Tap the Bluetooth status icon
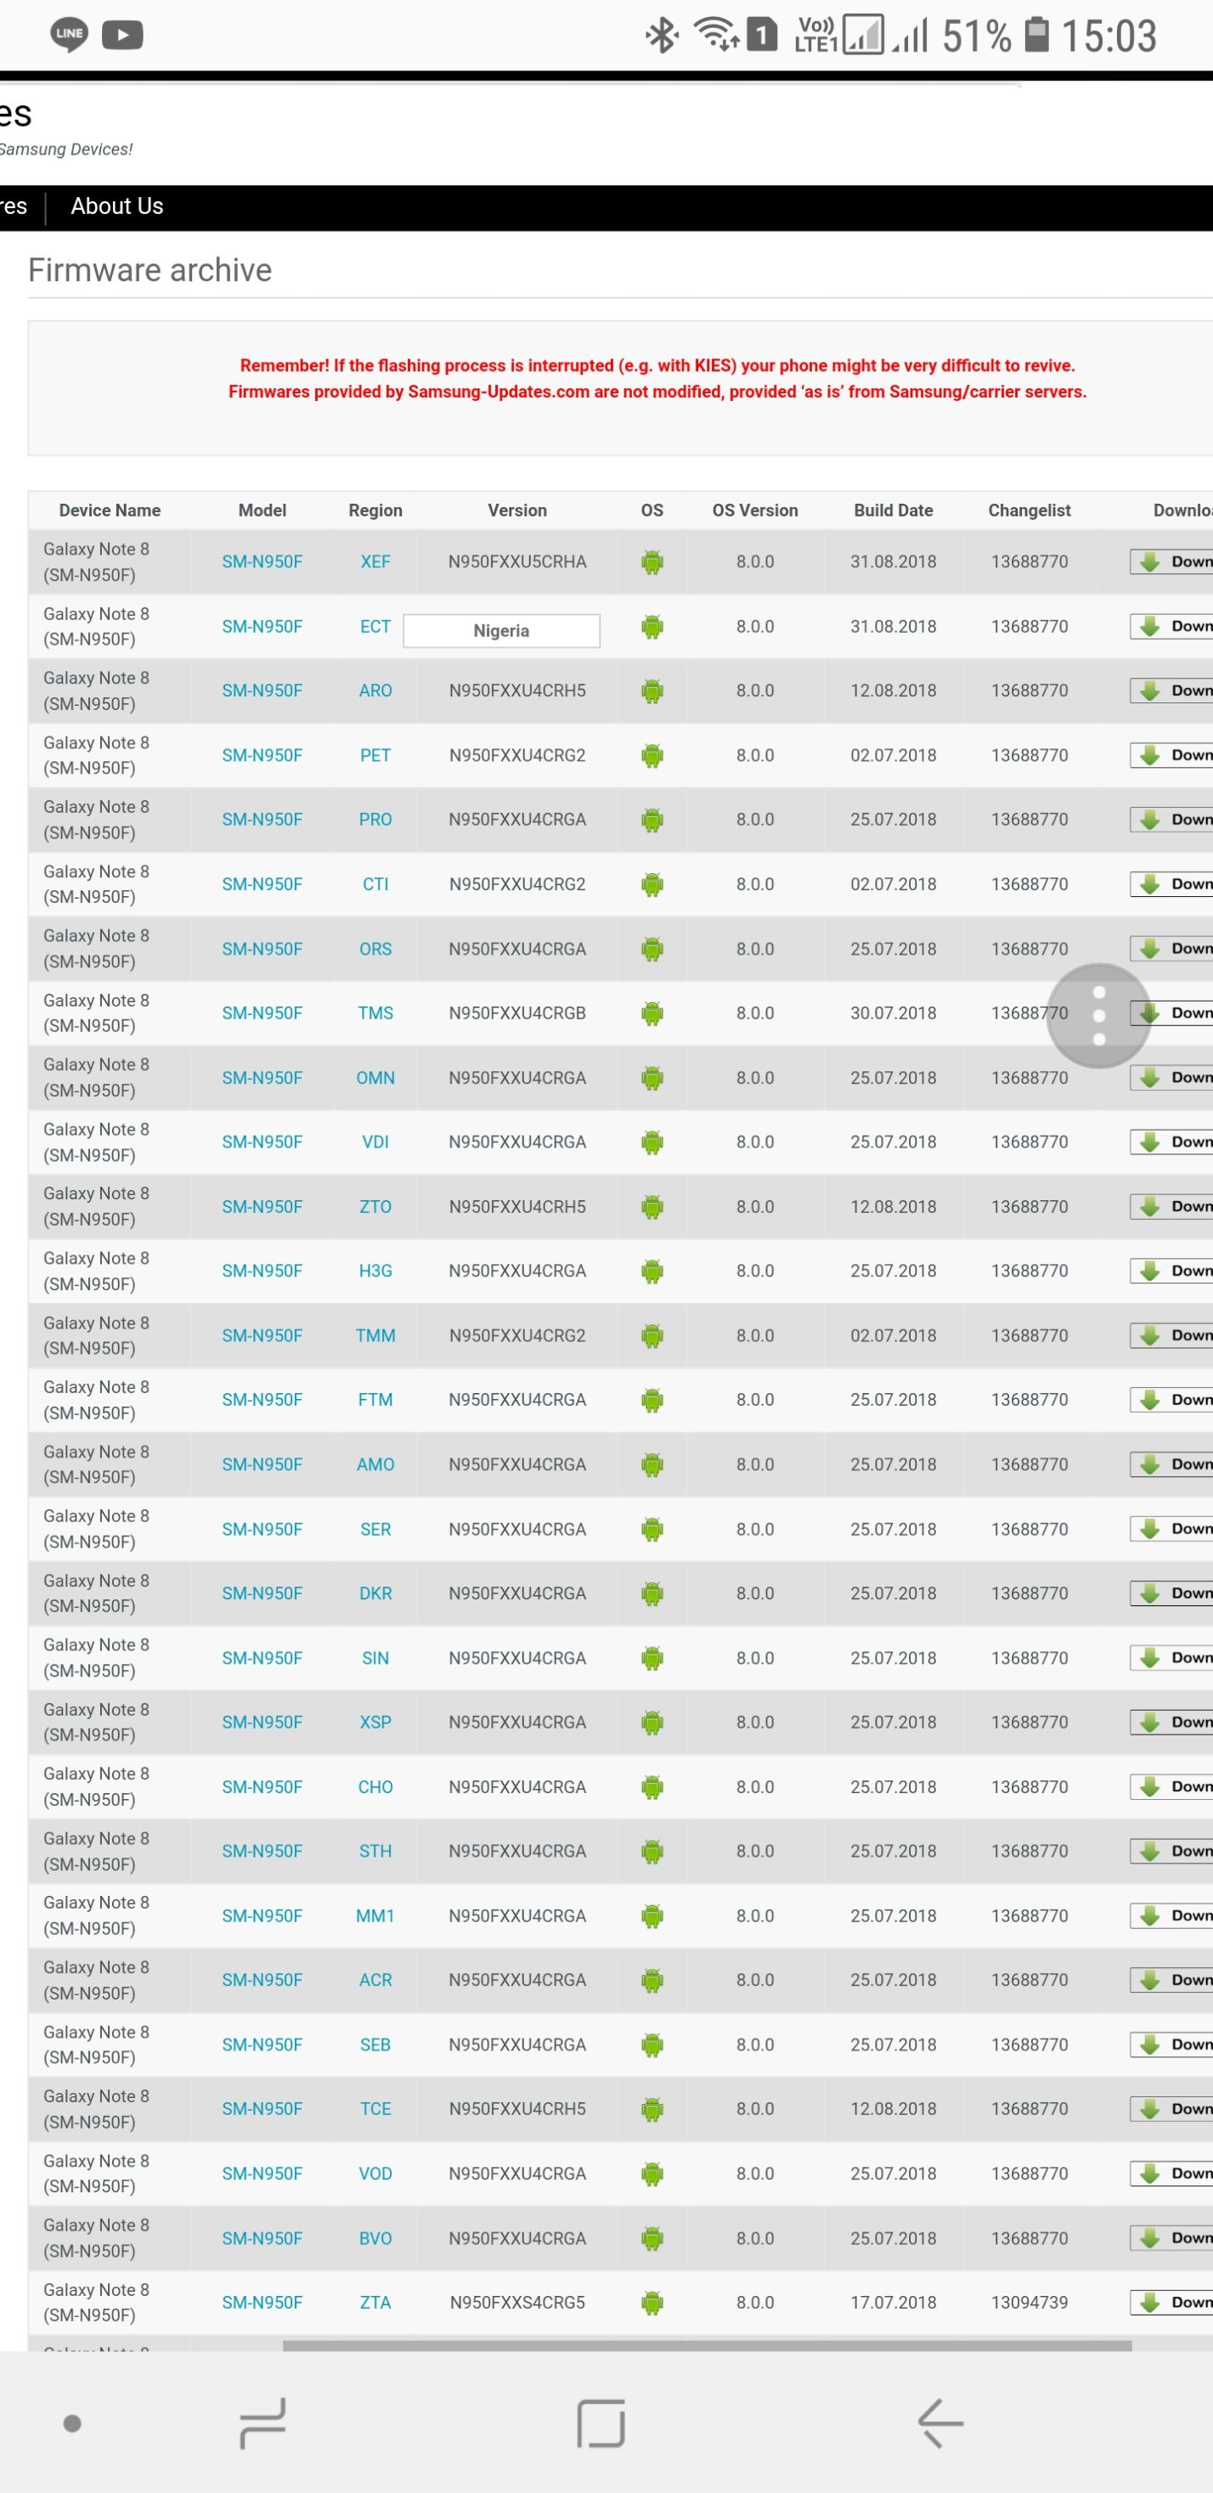 tap(663, 36)
